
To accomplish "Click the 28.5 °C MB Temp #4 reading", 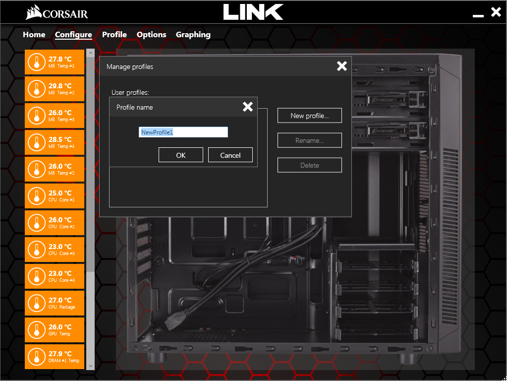I will tap(60, 139).
